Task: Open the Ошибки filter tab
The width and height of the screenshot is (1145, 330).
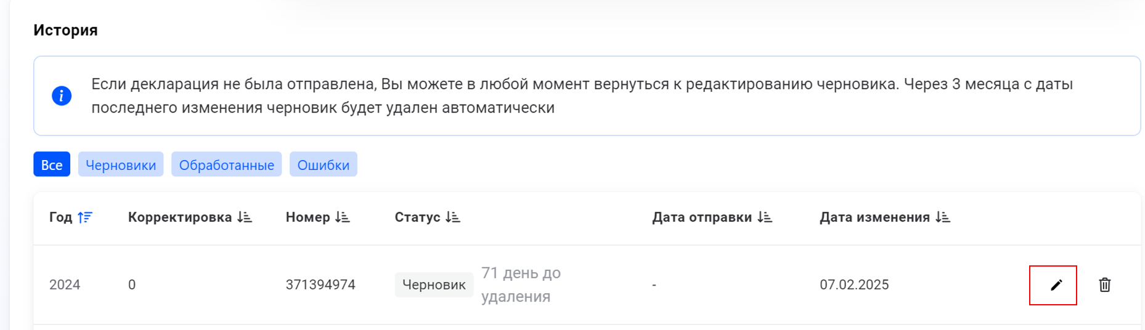Action: (323, 164)
